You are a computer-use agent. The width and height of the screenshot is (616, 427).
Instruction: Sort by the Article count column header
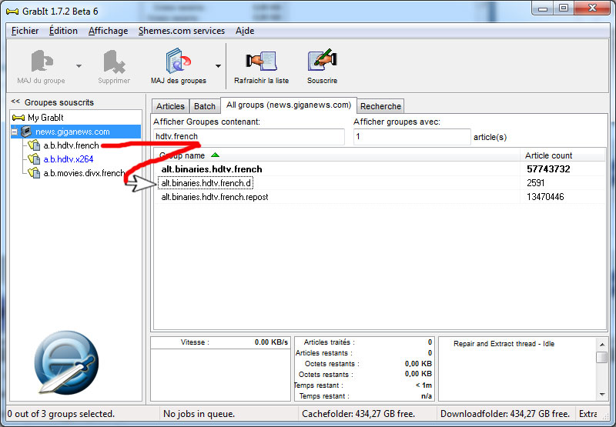(x=563, y=155)
